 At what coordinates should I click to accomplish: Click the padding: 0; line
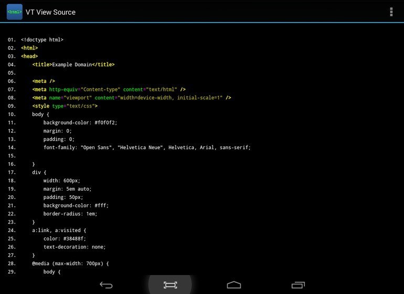59,139
